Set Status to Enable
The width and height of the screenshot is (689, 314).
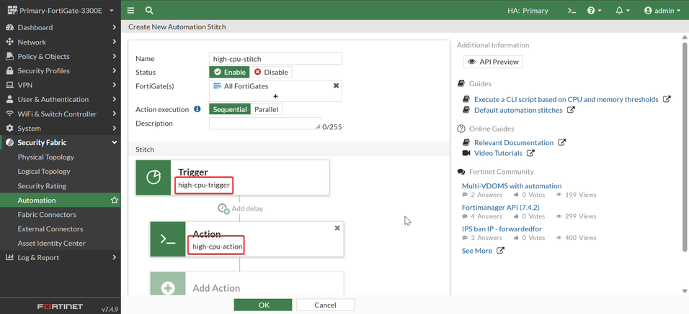[x=229, y=73]
